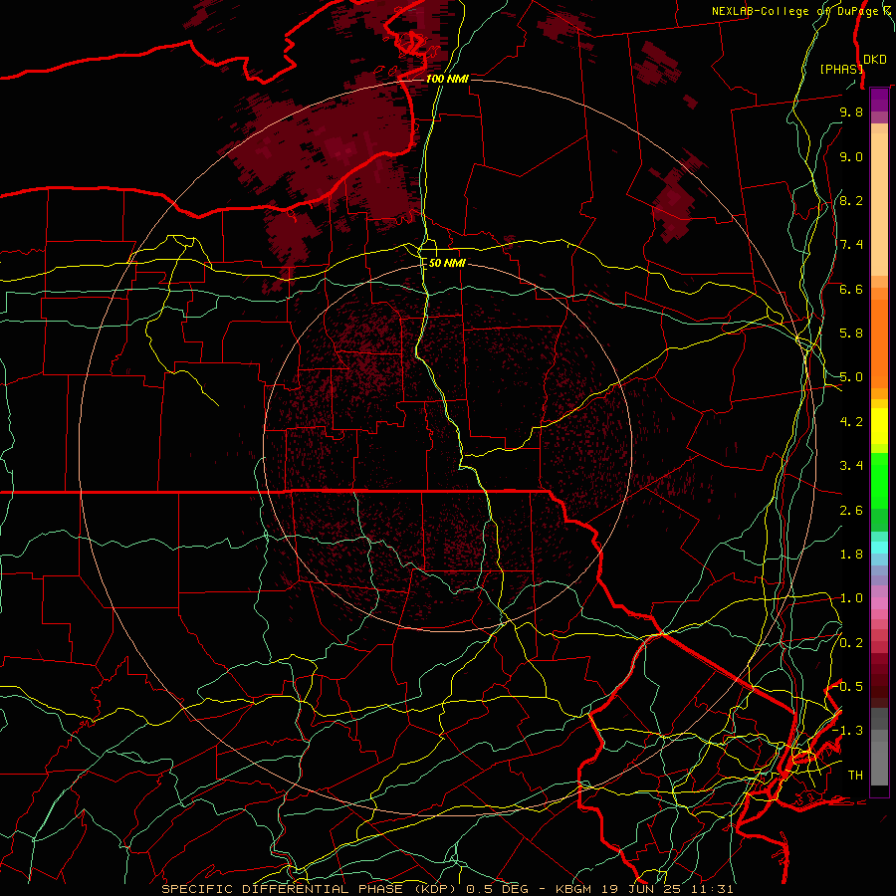This screenshot has width=896, height=896.
Task: Pick the pink segment of the color bar
Action: point(879,603)
